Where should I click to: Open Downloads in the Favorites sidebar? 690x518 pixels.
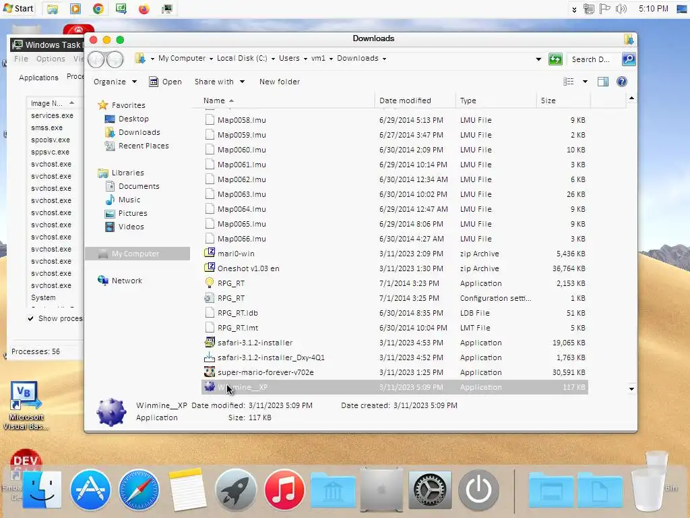[133, 132]
